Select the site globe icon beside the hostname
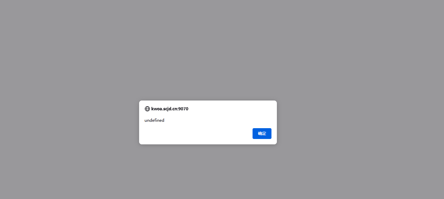The height and width of the screenshot is (199, 444). coord(147,109)
